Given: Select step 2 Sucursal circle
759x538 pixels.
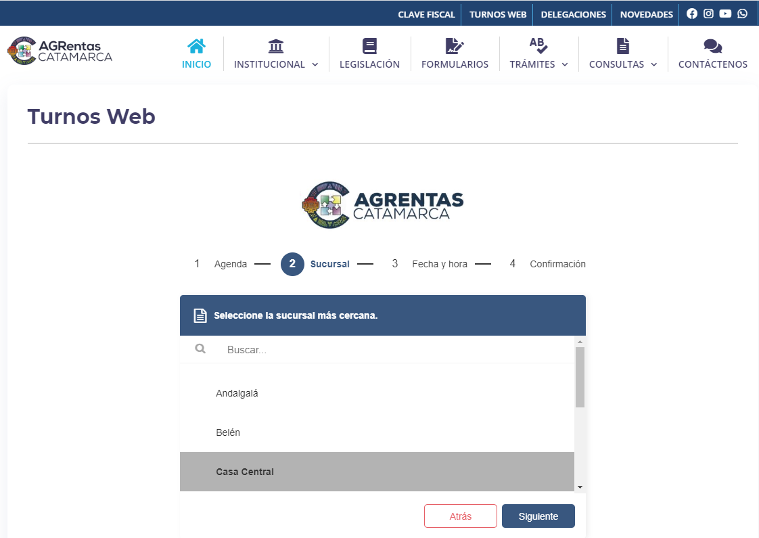Looking at the screenshot, I should 292,264.
